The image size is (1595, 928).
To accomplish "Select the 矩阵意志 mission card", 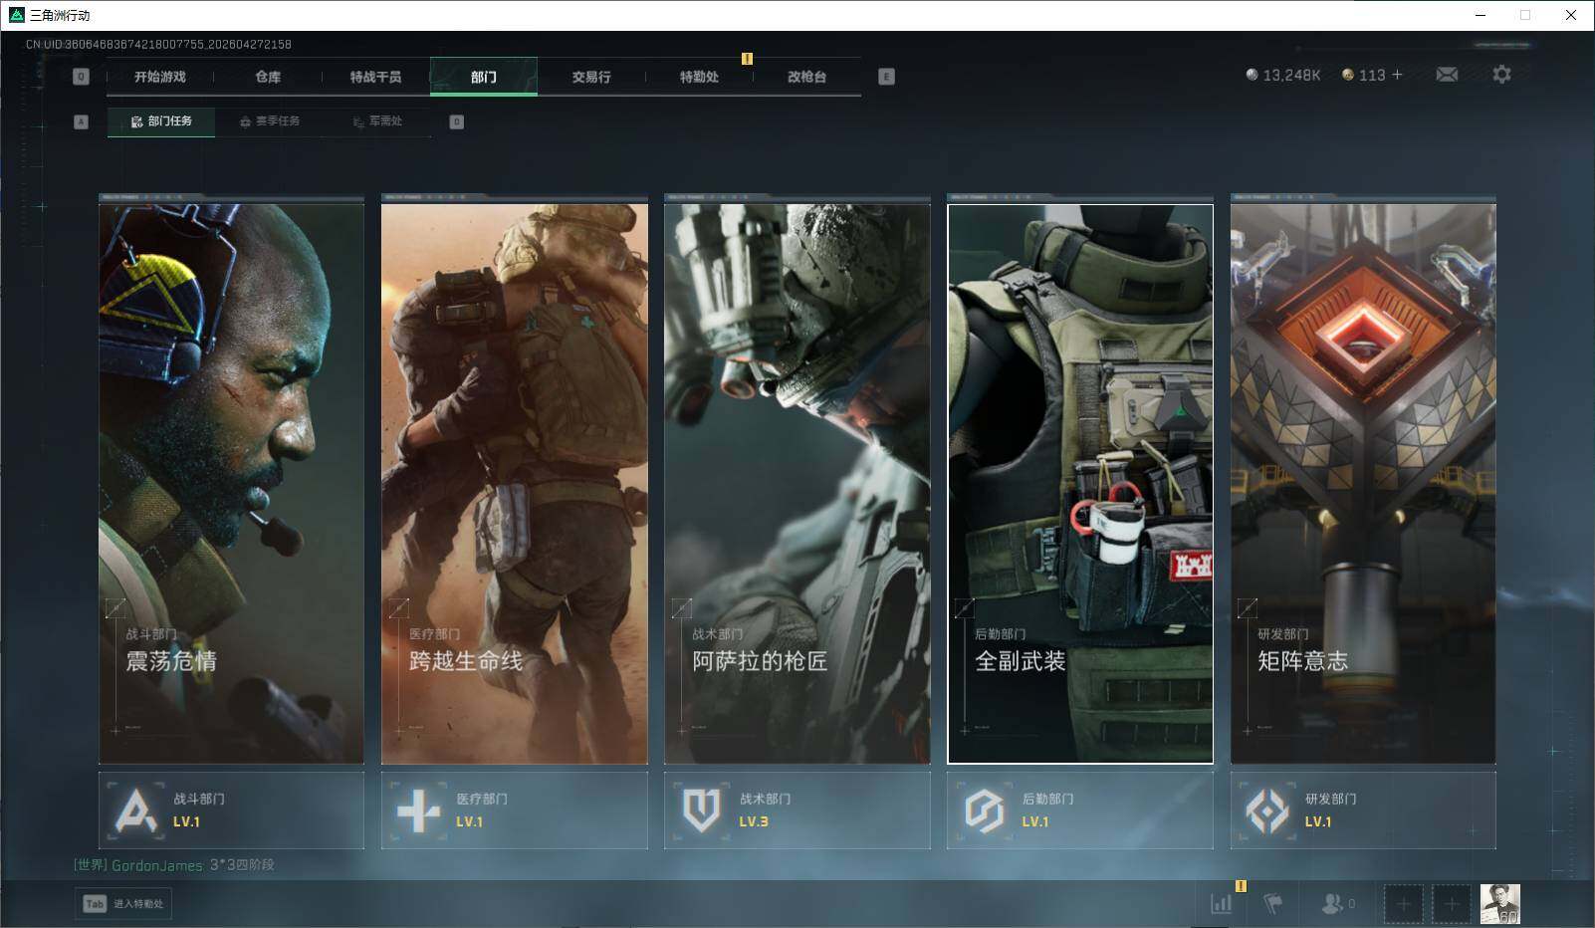I will tap(1362, 483).
